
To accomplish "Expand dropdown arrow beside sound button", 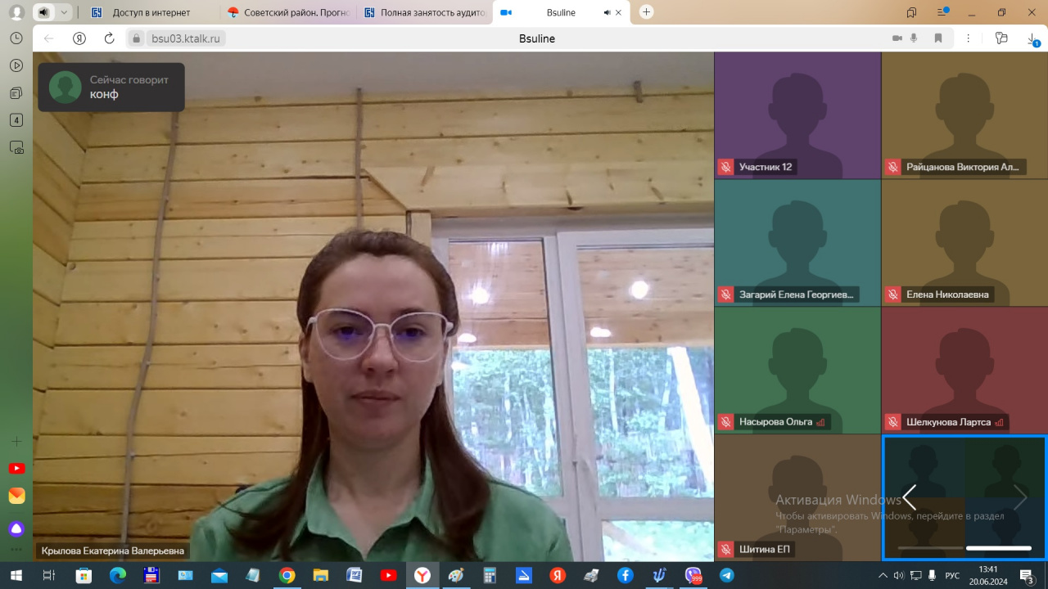I will (x=64, y=12).
